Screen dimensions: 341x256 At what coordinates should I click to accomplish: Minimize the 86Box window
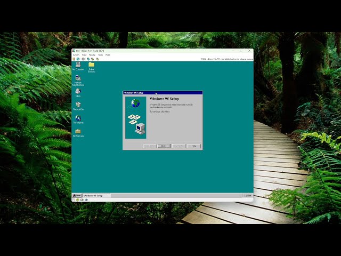tap(233, 51)
